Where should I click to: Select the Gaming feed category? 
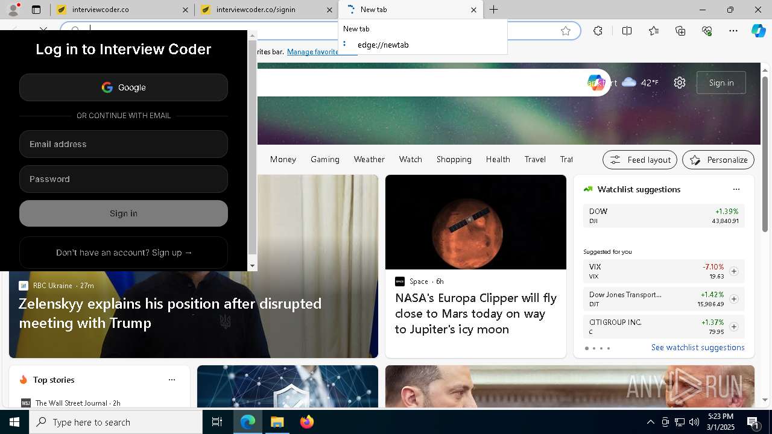point(324,159)
